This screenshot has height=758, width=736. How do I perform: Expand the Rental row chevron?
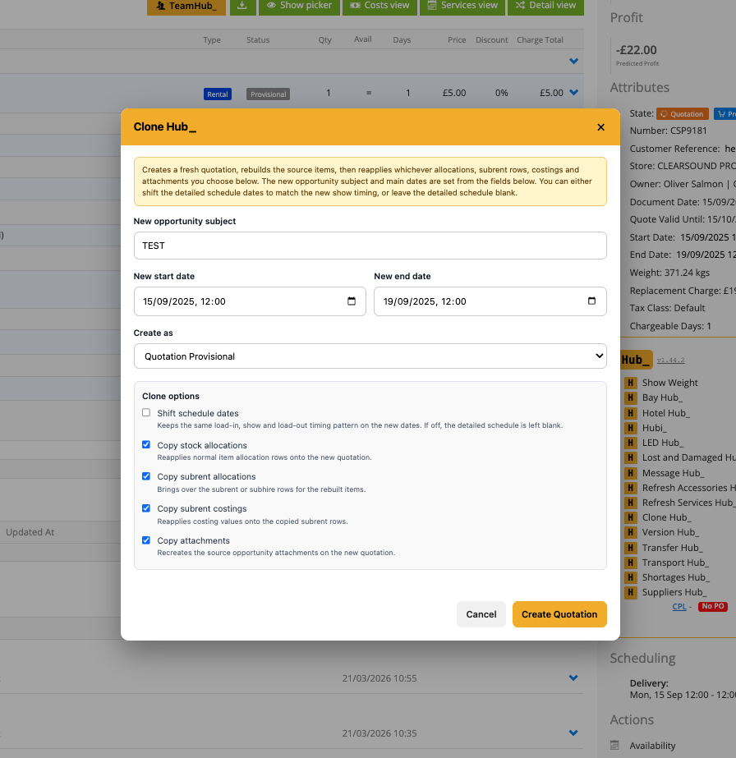point(573,92)
